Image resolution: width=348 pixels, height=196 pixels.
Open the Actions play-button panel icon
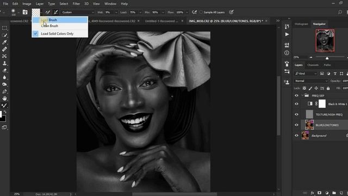287,34
